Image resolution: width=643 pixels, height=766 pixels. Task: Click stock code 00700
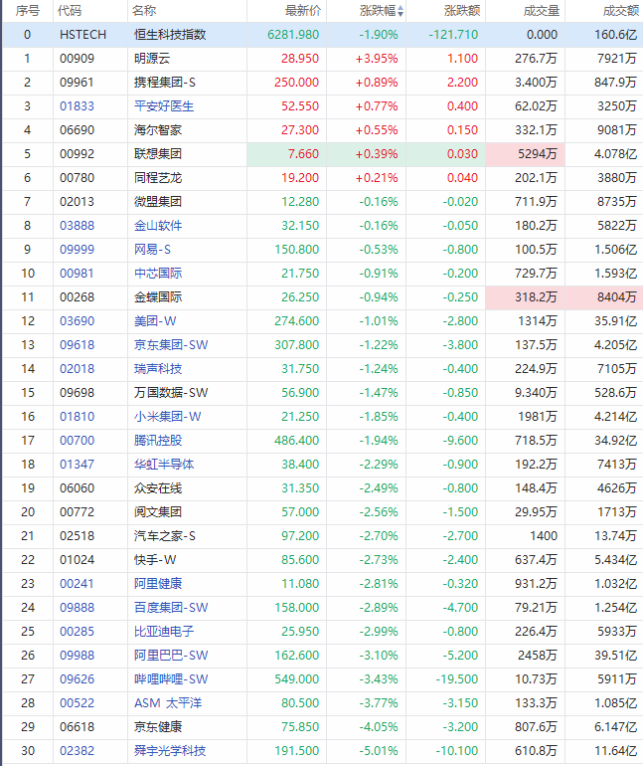(x=78, y=441)
